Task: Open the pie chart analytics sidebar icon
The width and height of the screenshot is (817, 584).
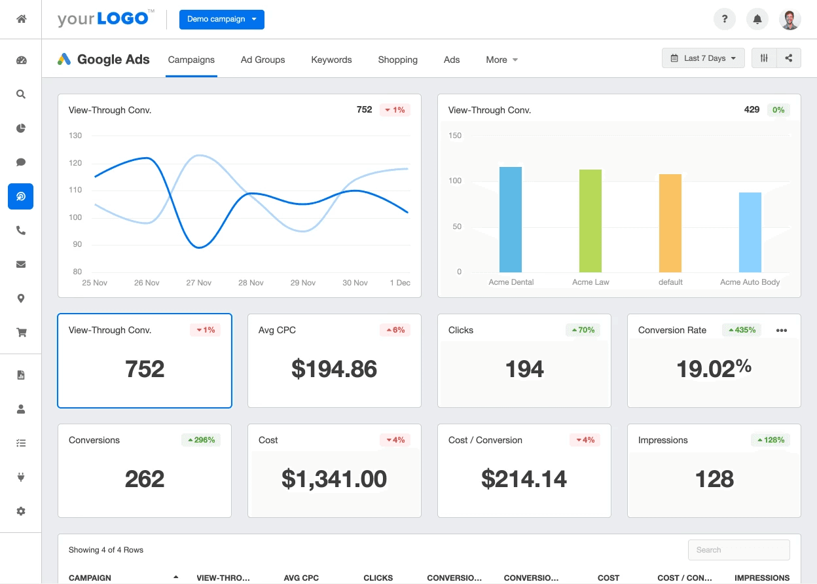Action: pos(20,128)
